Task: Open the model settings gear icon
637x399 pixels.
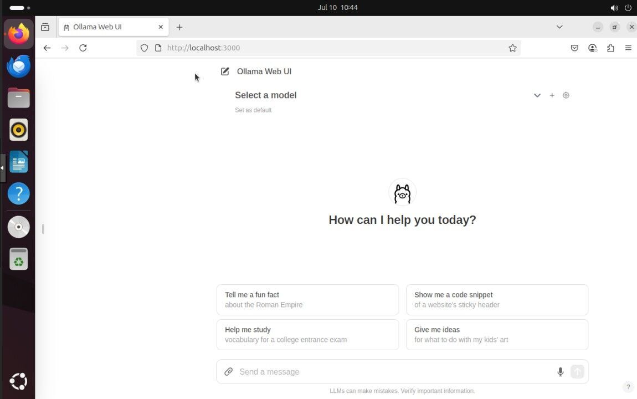Action: (566, 95)
